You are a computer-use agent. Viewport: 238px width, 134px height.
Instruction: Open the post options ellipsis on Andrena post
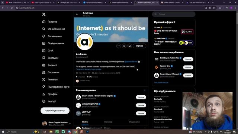click(145, 128)
